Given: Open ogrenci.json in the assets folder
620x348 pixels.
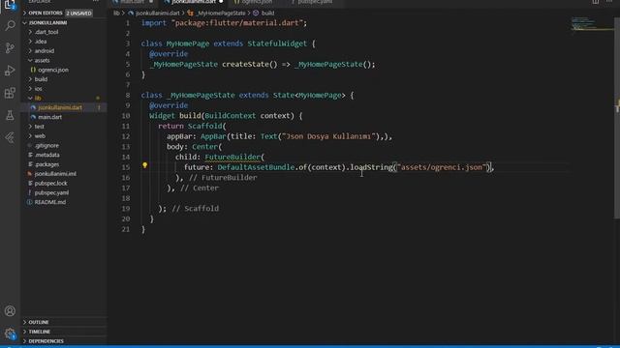Looking at the screenshot, I should (53, 70).
